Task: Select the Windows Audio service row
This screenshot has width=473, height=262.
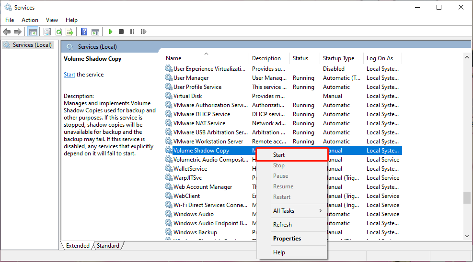Action: (283, 214)
